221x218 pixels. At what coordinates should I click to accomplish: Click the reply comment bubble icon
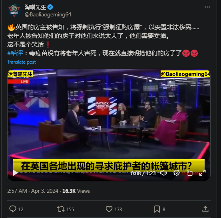pyautogui.click(x=13, y=209)
